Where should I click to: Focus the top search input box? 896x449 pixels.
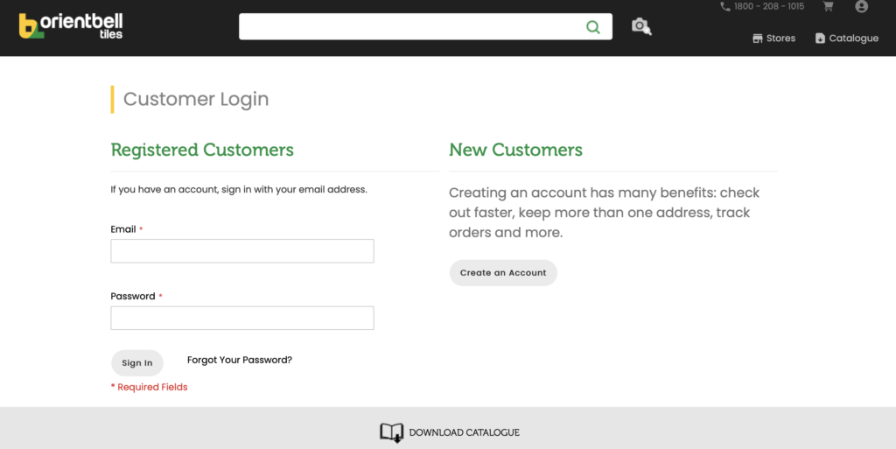pyautogui.click(x=411, y=27)
